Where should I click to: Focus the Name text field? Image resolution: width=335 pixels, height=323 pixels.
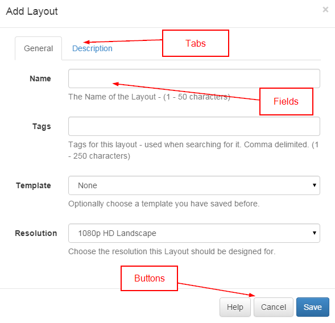point(194,78)
